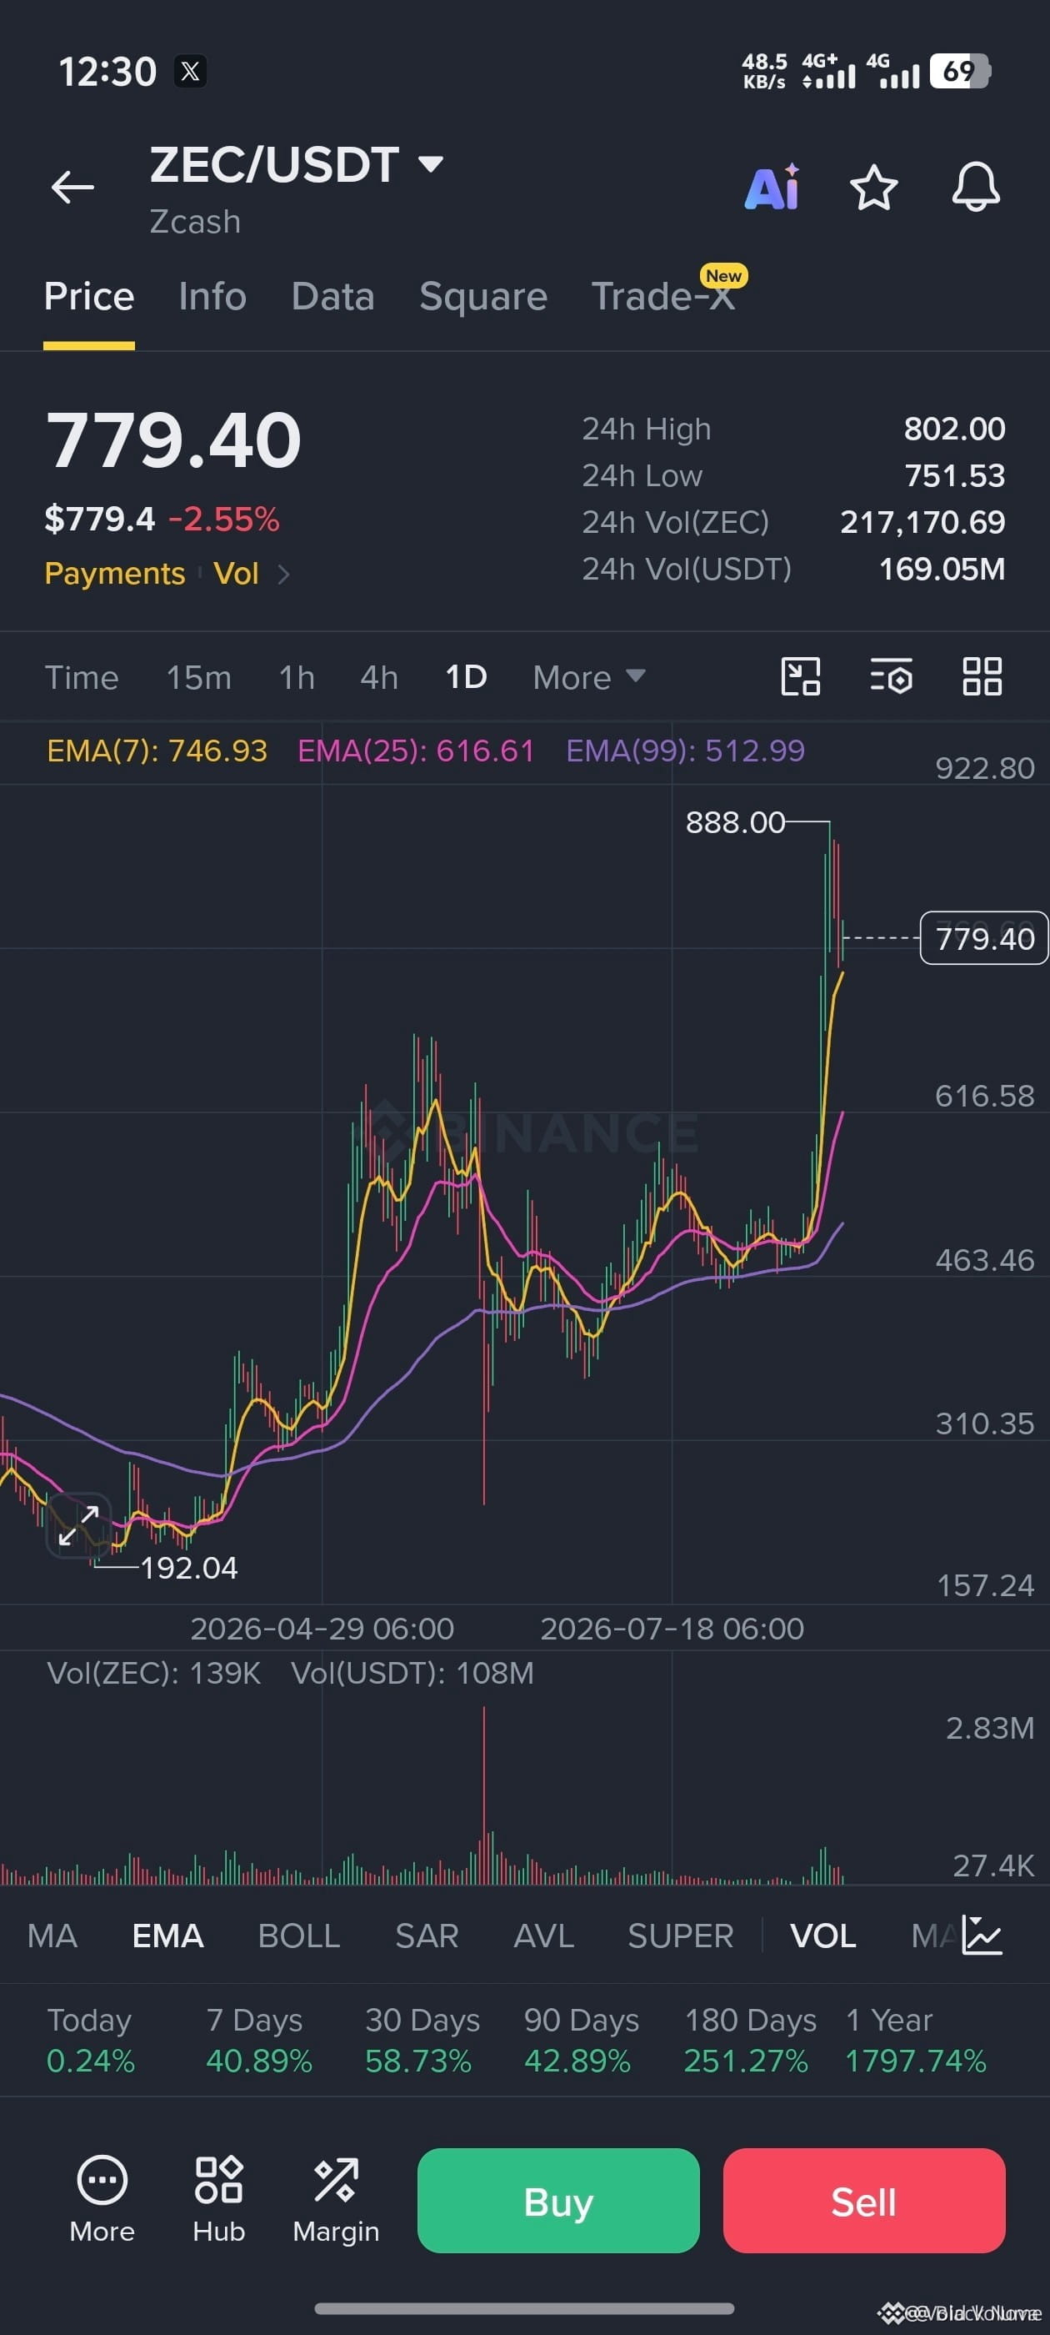Tap the red Sell button
Image resolution: width=1050 pixels, height=2335 pixels.
[x=863, y=2200]
